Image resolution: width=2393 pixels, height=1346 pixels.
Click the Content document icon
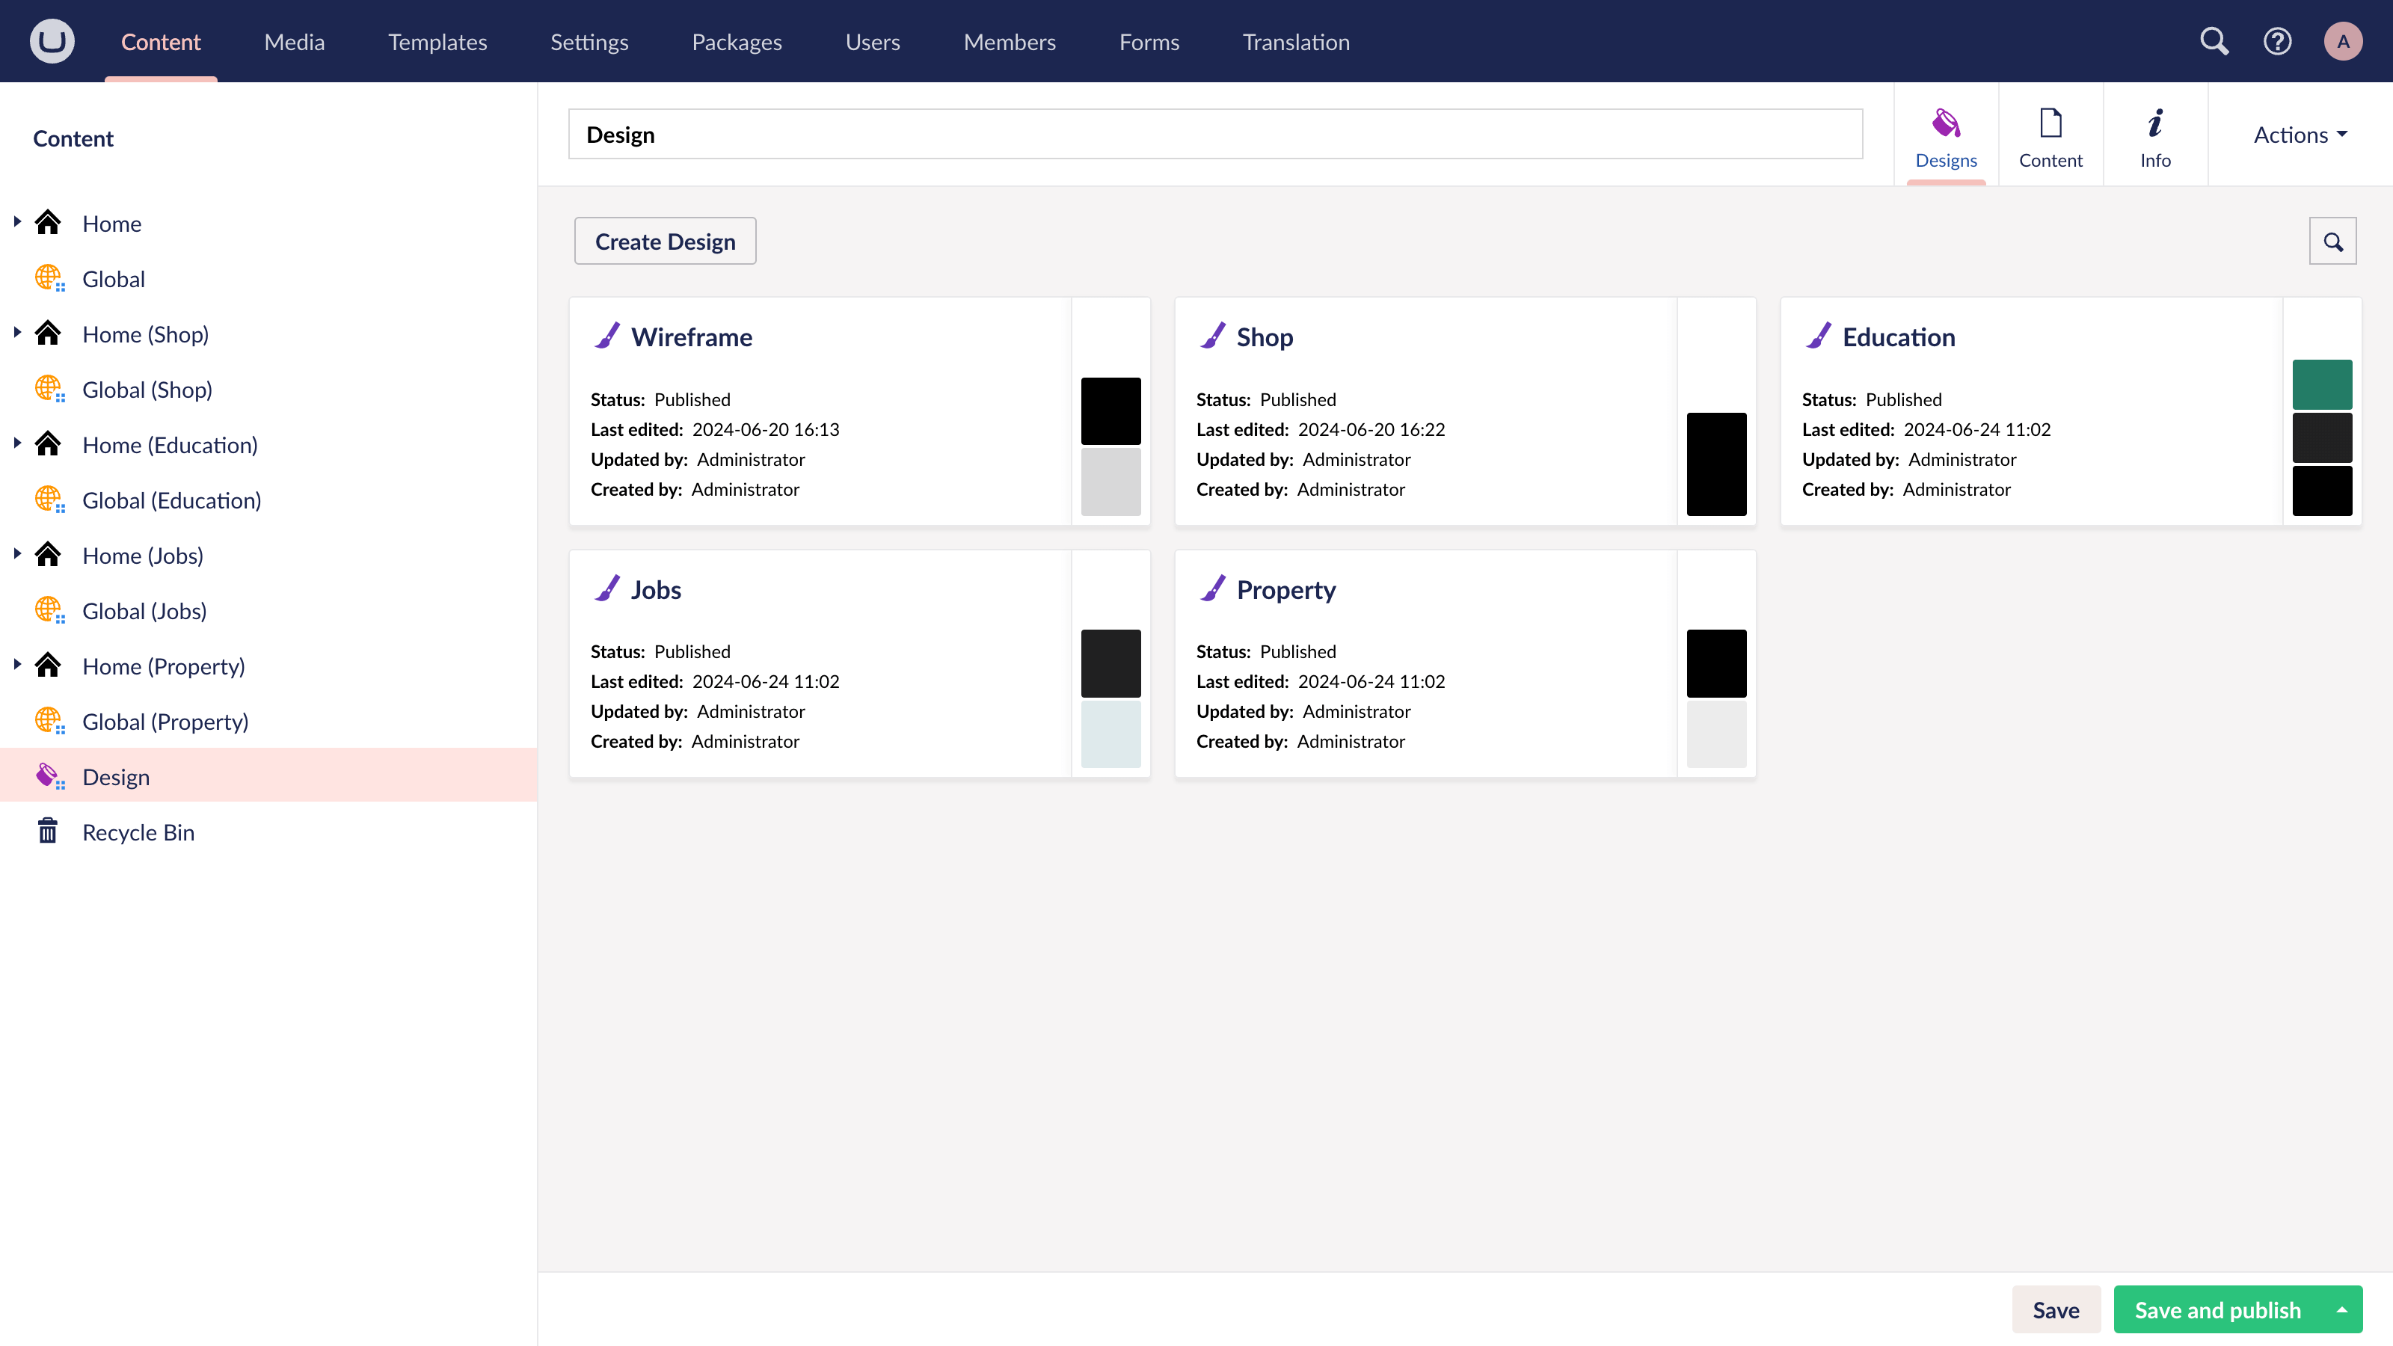(x=2051, y=122)
